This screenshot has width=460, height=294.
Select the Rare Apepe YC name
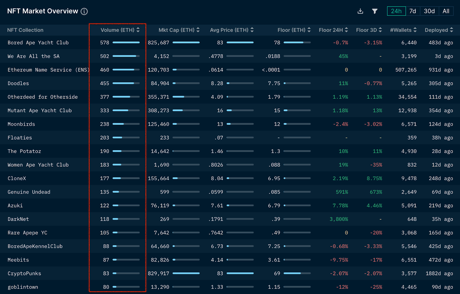coord(27,233)
